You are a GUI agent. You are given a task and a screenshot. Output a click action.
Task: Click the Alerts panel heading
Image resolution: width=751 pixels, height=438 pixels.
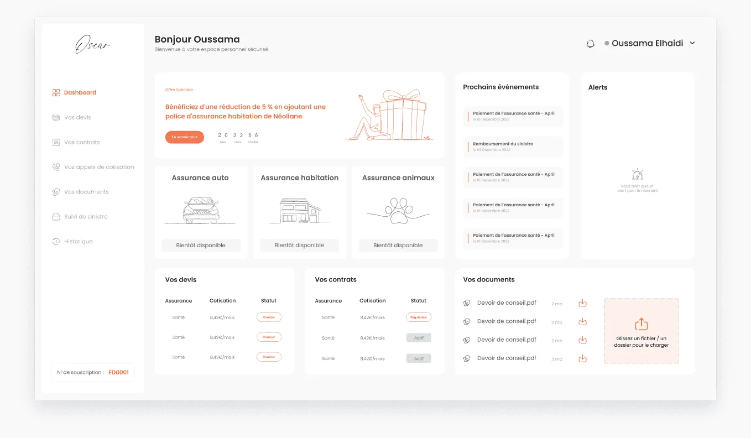coord(598,87)
